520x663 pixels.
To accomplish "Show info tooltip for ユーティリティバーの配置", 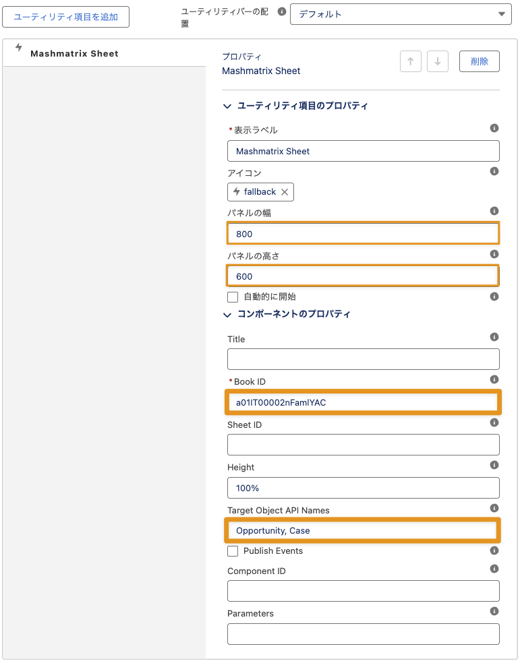I will [x=281, y=11].
